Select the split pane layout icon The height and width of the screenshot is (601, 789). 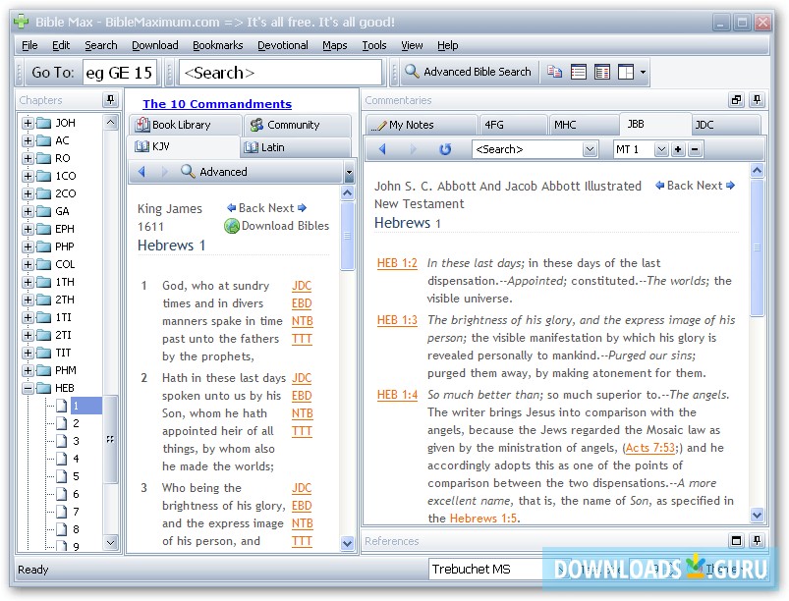pyautogui.click(x=626, y=72)
